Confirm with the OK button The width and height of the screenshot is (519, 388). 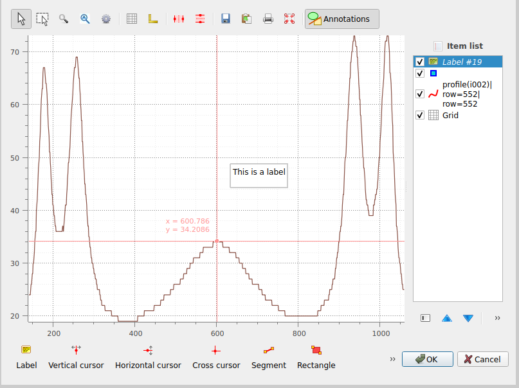pos(427,359)
